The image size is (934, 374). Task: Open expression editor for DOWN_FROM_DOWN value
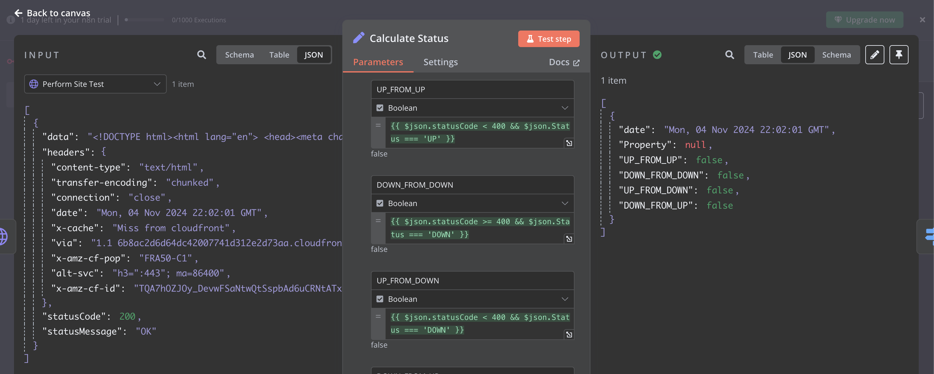[x=569, y=239]
